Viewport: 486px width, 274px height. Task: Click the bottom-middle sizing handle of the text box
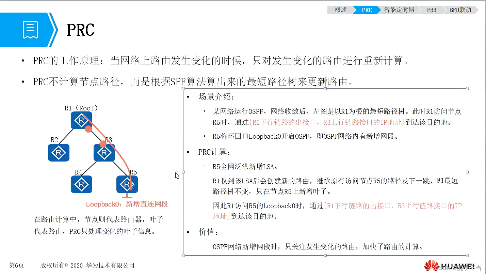tap(325, 255)
